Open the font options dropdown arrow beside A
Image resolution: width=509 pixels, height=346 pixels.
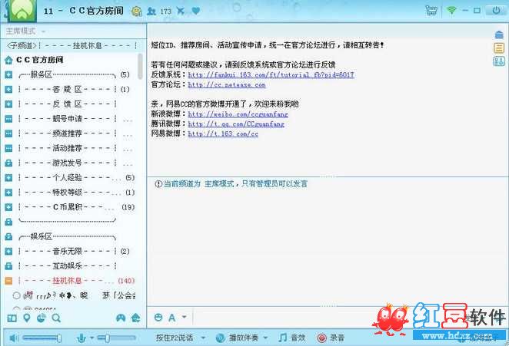coord(184,317)
